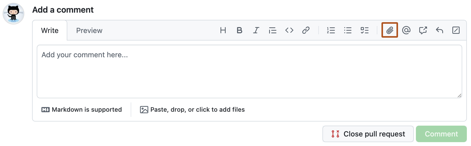471x146 pixels.
Task: Attach files with the paperclip icon
Action: click(389, 30)
